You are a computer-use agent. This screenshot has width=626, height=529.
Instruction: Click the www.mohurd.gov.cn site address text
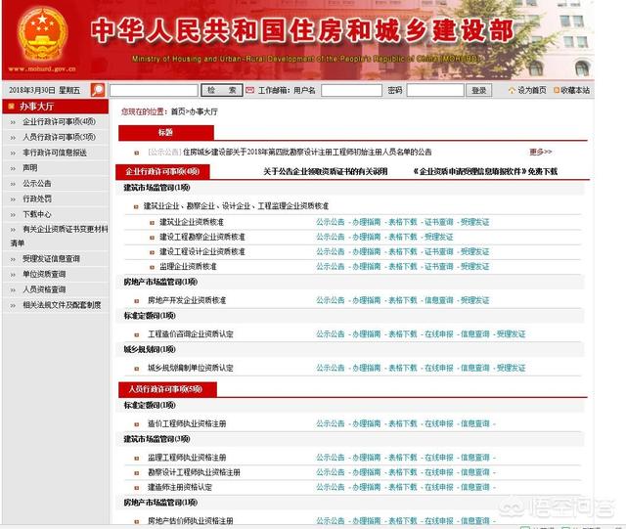[42, 69]
